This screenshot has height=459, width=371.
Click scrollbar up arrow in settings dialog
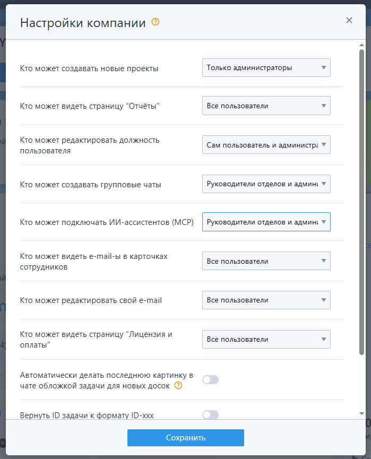pos(361,45)
